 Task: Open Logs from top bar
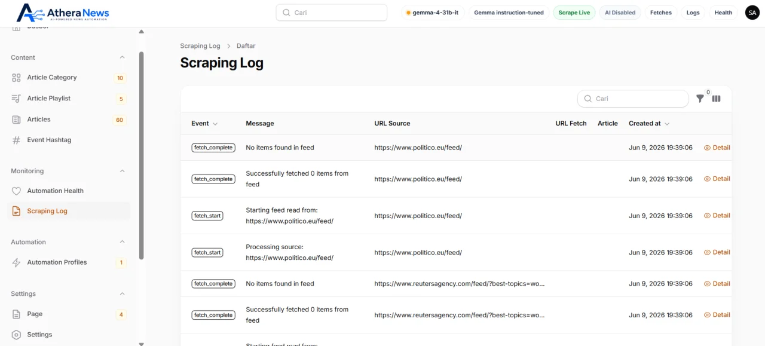tap(693, 13)
